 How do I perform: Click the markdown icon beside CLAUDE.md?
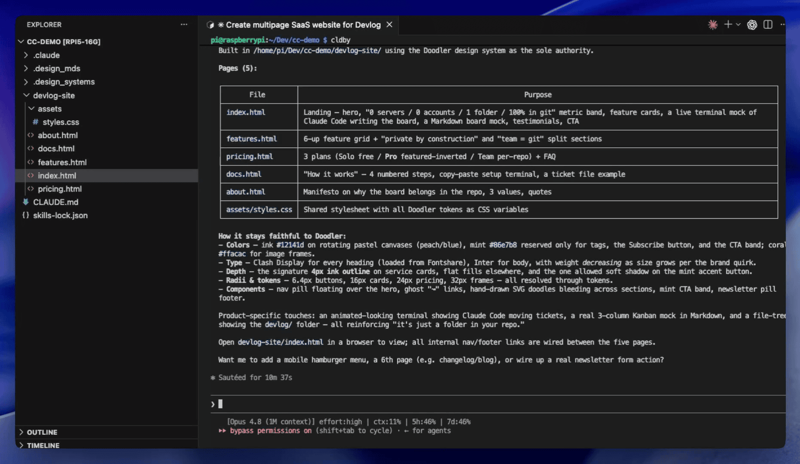pos(26,202)
